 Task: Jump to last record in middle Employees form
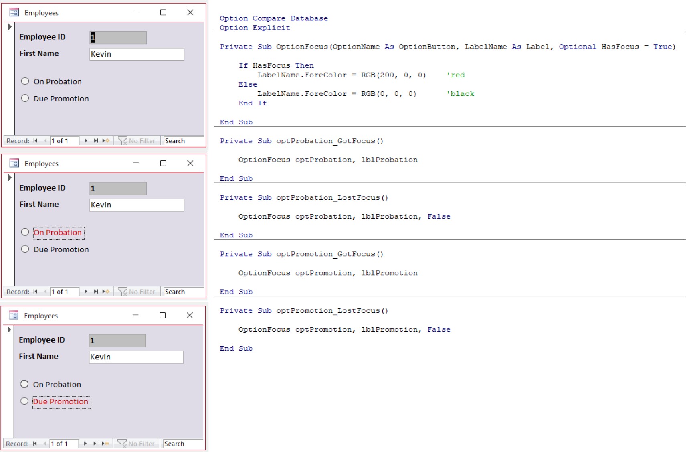(x=96, y=292)
